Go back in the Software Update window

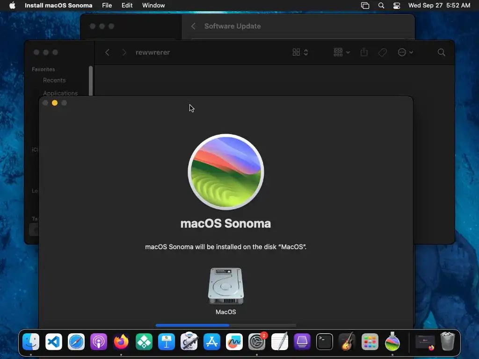click(x=193, y=26)
